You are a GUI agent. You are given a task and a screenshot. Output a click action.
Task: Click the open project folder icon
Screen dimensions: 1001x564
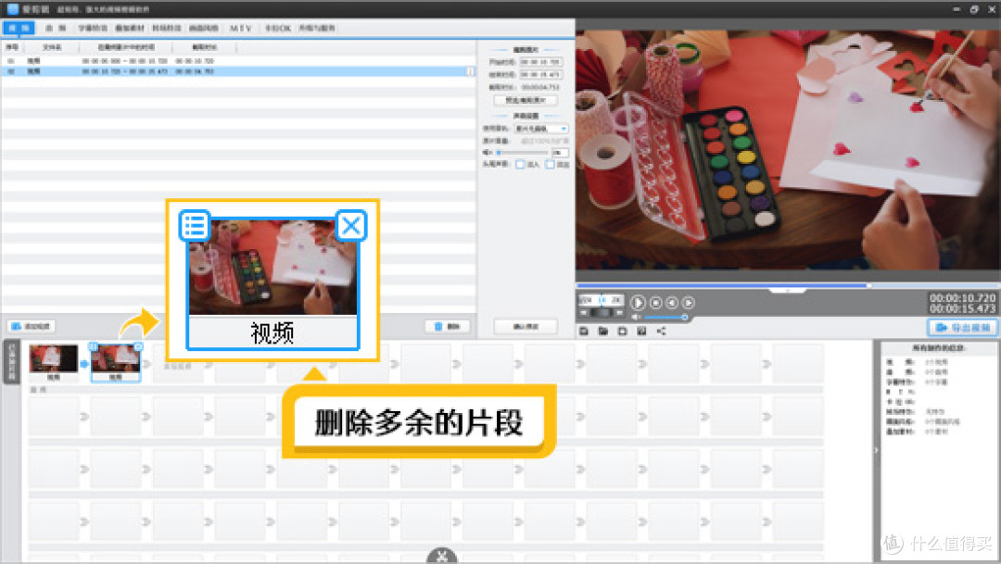pyautogui.click(x=602, y=331)
